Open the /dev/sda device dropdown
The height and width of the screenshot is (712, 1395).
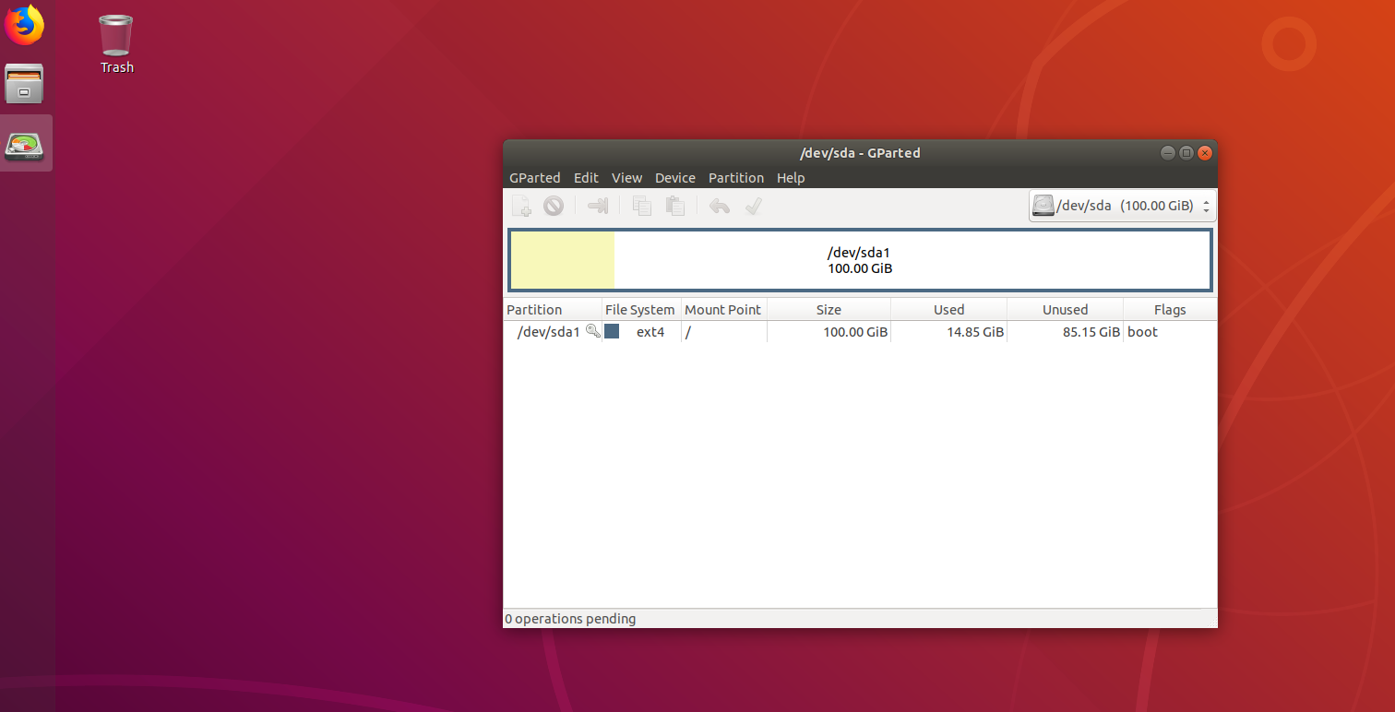pyautogui.click(x=1123, y=206)
